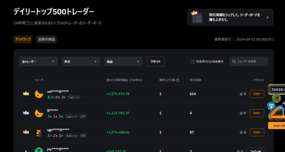This screenshot has height=152, width=285.
Task: Open the 取引実績をシェアして banner link
Action: click(230, 17)
